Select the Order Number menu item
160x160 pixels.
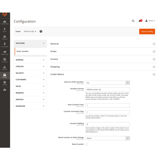(22, 51)
